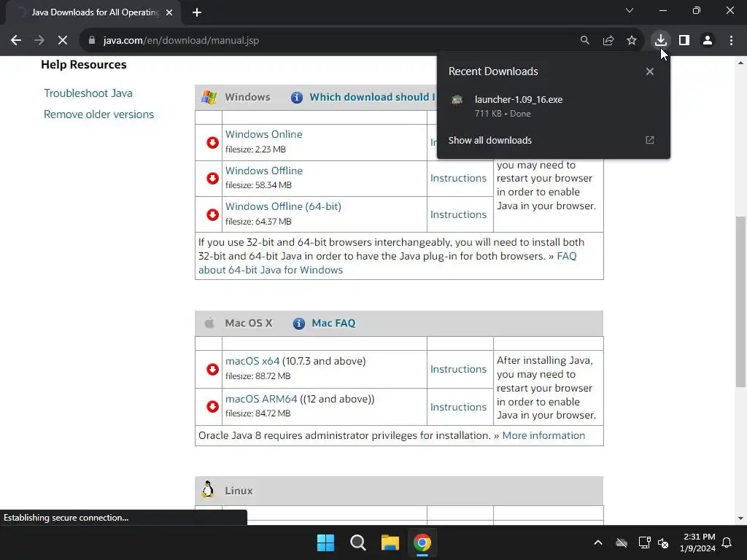Download Windows Offline (64-bit) link

click(283, 206)
